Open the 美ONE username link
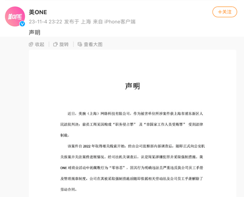 pyautogui.click(x=38, y=12)
